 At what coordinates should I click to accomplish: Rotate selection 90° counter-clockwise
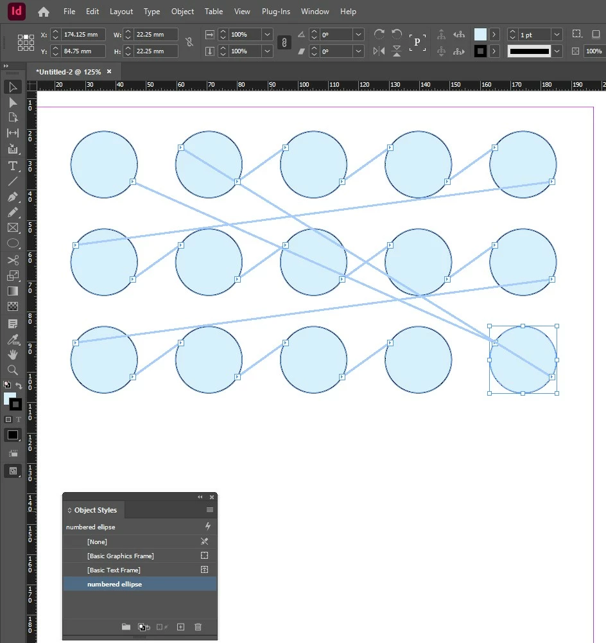point(397,34)
